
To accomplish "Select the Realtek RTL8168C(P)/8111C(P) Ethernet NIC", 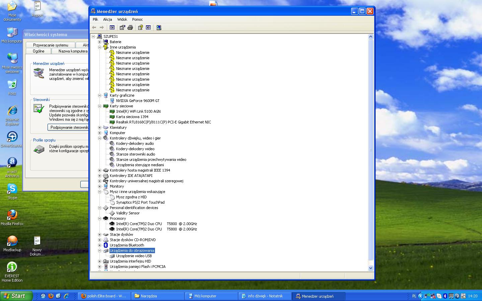I will 163,122.
